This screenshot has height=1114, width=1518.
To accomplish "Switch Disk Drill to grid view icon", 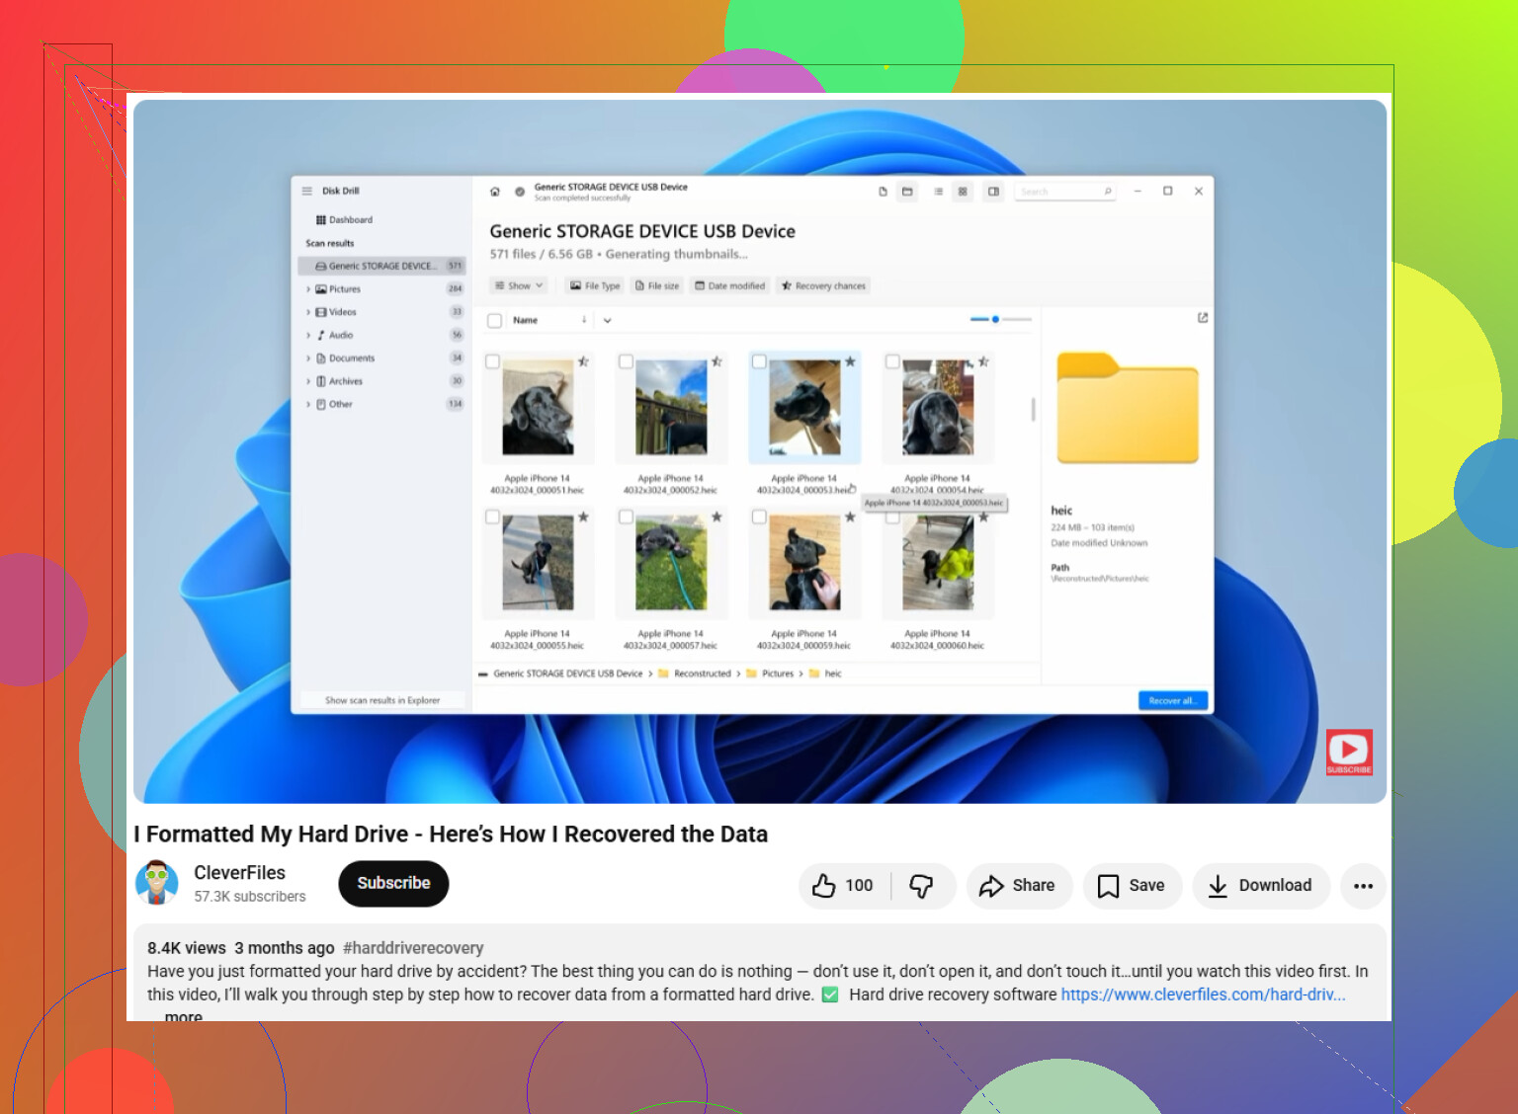I will pos(963,192).
